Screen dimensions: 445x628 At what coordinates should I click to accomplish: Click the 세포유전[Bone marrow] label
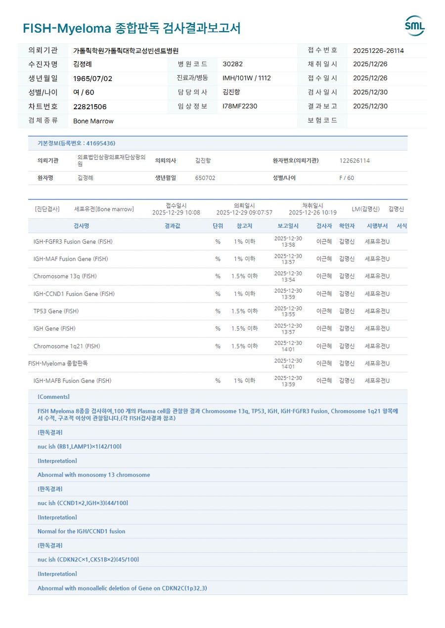coord(104,209)
